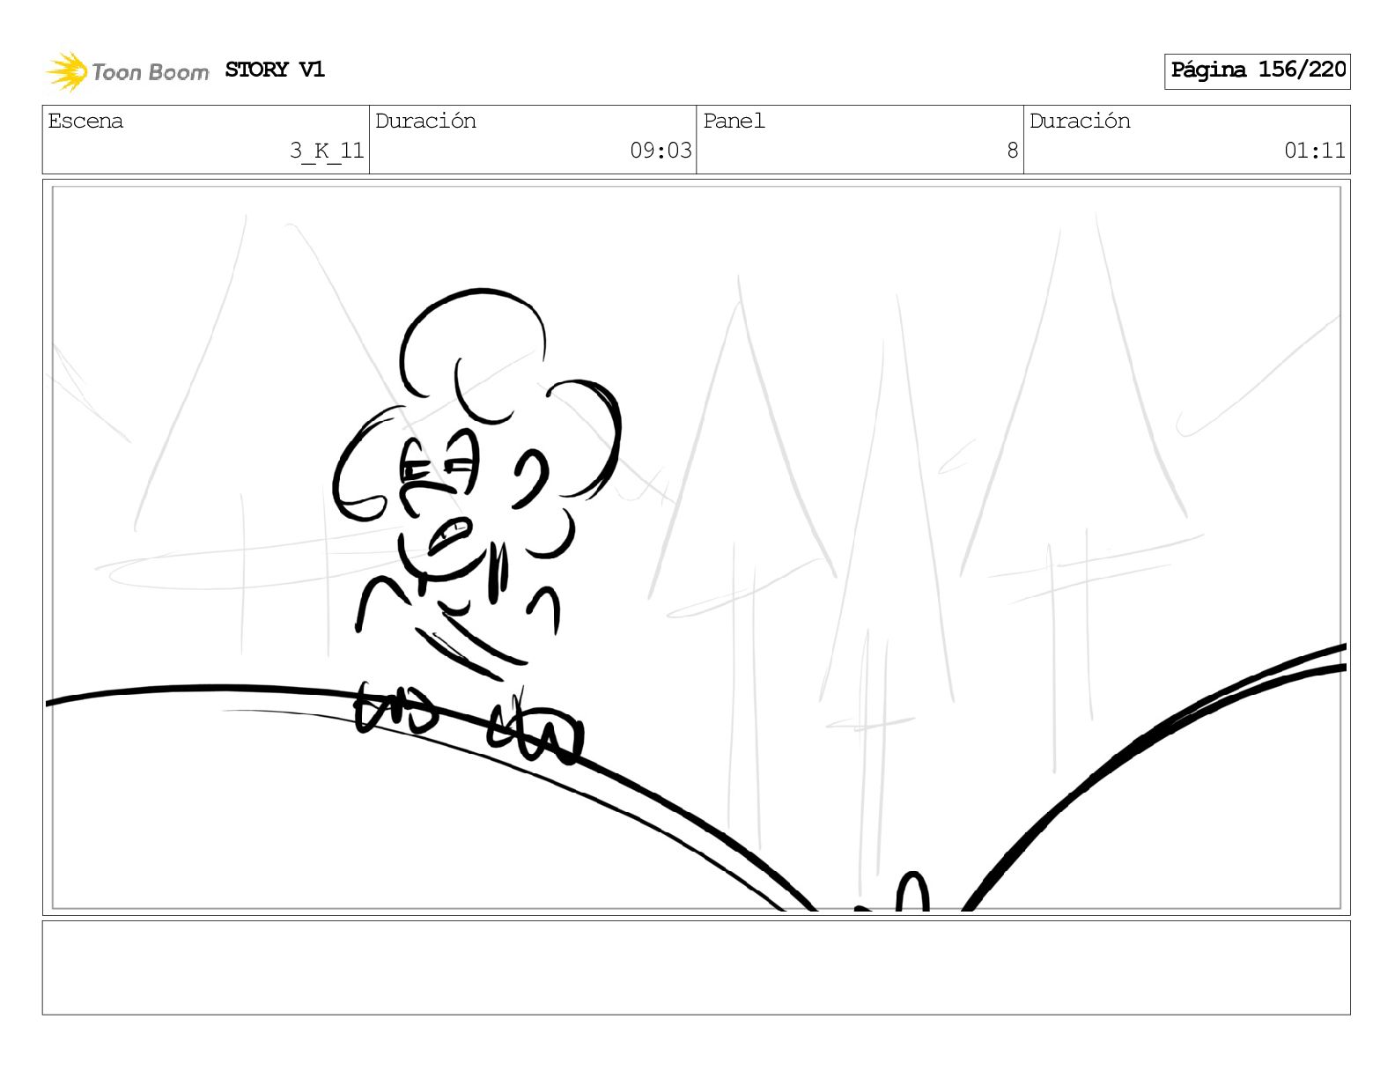
Task: Click the Toon Boom logo
Action: pos(128,71)
